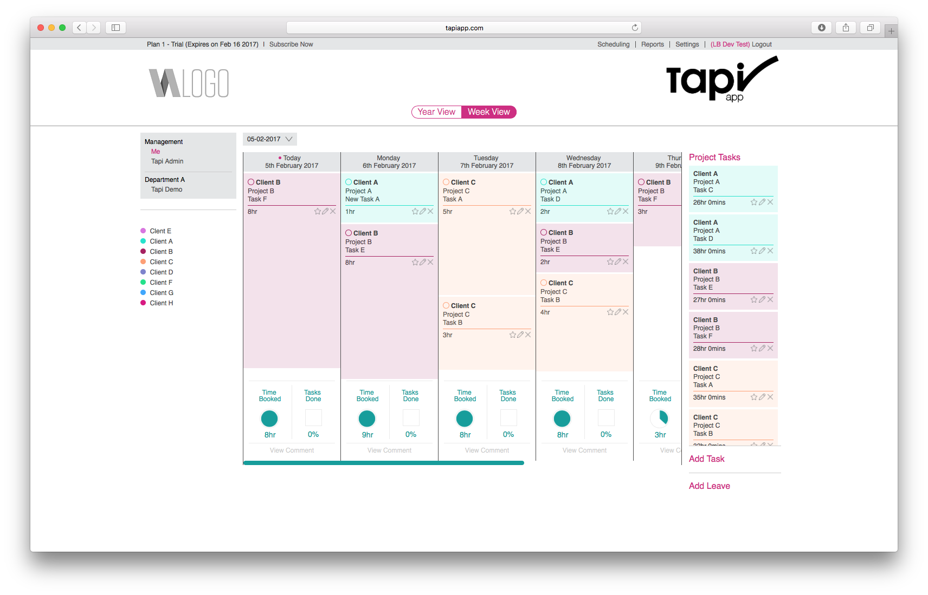928x595 pixels.
Task: Mark Monday's Client A New Task A complete
Action: coord(349,182)
